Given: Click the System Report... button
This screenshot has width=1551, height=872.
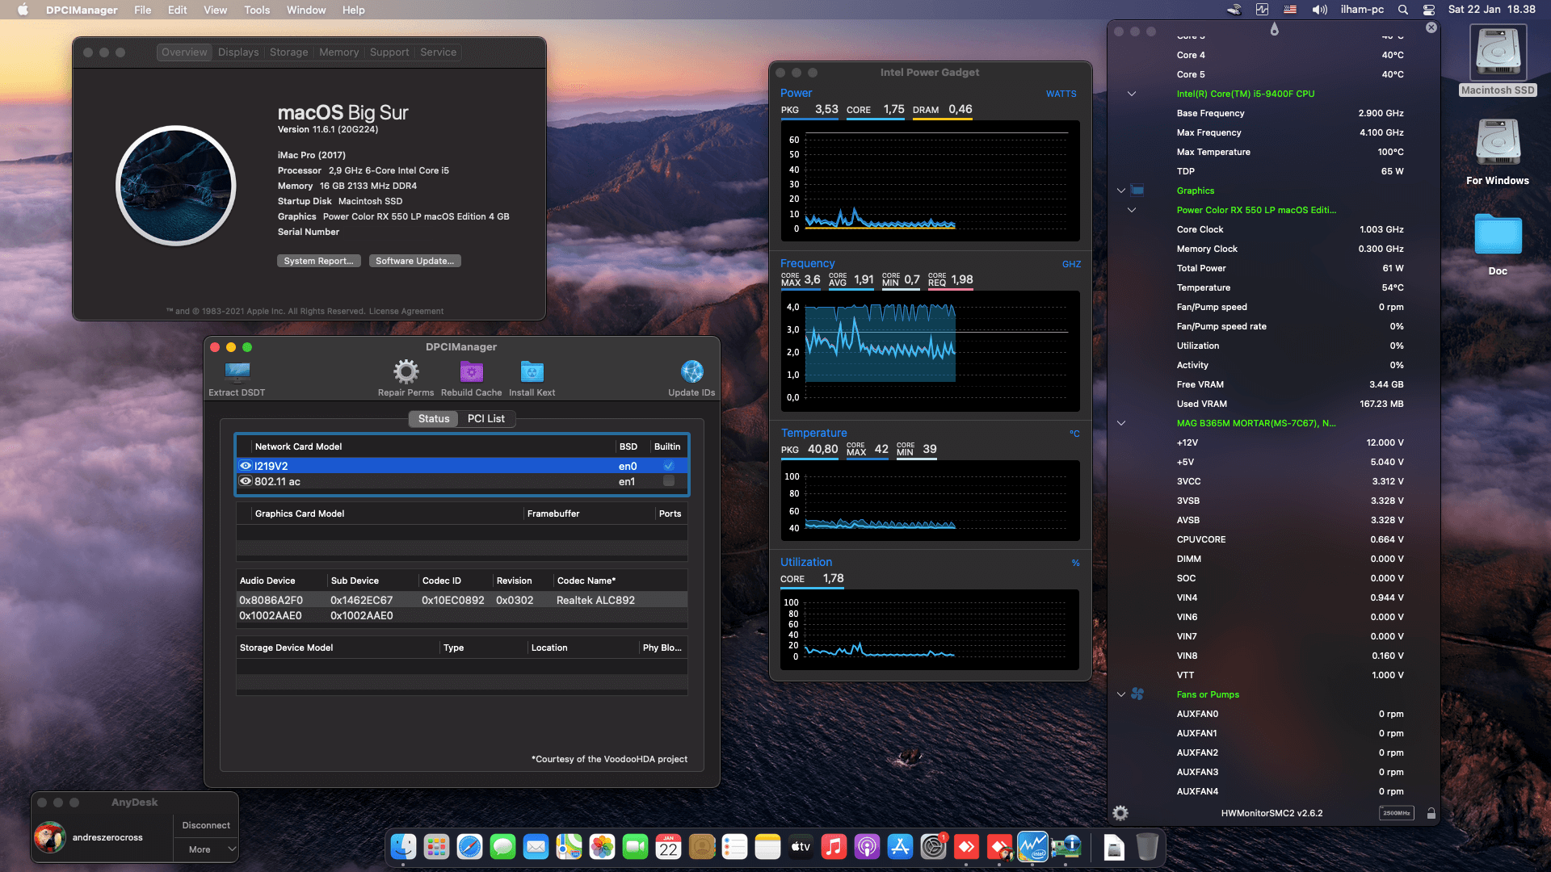Looking at the screenshot, I should [x=318, y=261].
